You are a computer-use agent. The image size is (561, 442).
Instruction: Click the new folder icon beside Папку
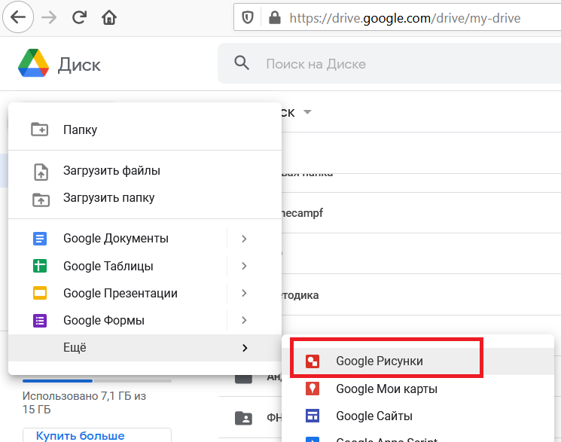[x=39, y=130]
